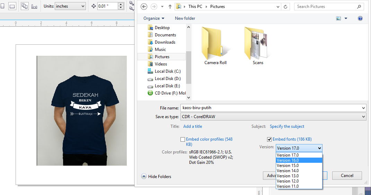Enable Embed color profiles checkbox
This screenshot has width=371, height=195.
pyautogui.click(x=183, y=139)
